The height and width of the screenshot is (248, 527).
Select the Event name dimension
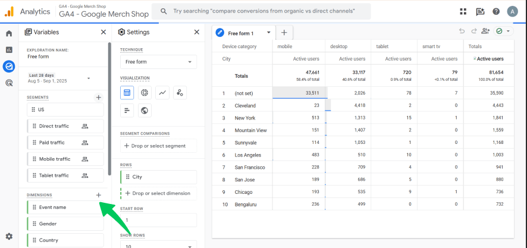pos(65,208)
